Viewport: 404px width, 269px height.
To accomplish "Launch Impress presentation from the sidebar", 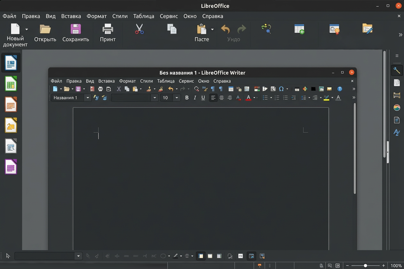I will pyautogui.click(x=11, y=104).
